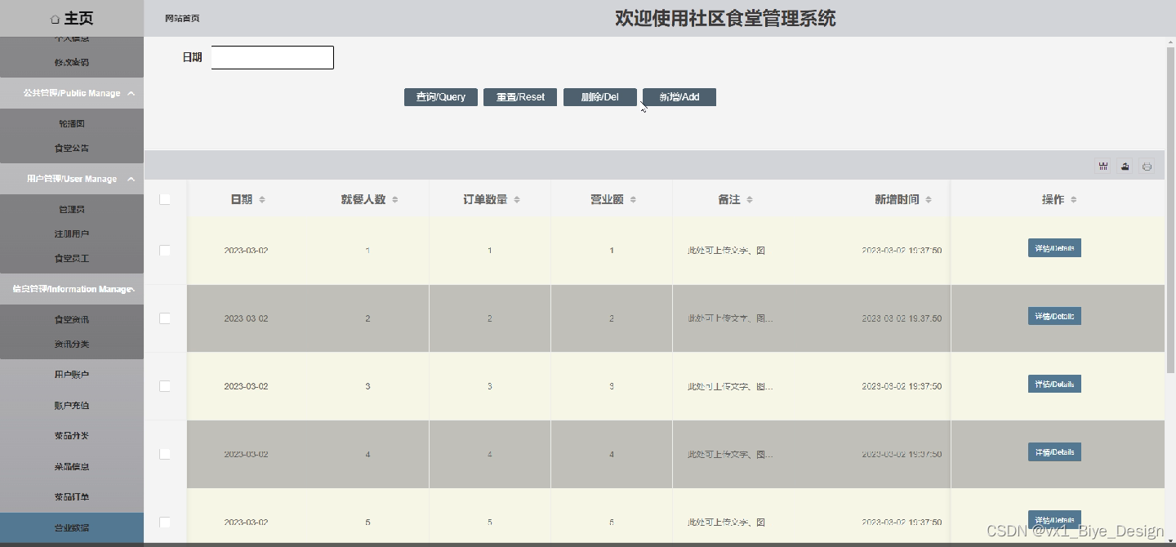Click the 新增时间 column header text
Screen dimensions: 1176x547
tap(897, 199)
